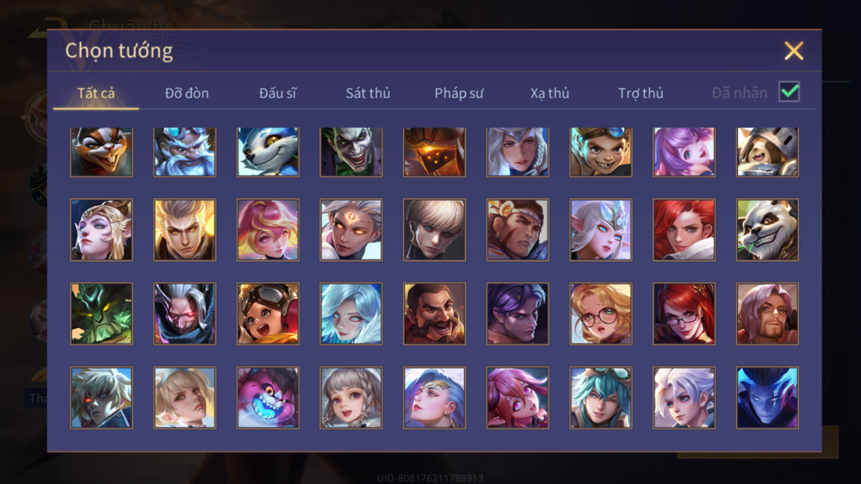
Task: Open the Sát thủ tab
Action: click(x=368, y=93)
